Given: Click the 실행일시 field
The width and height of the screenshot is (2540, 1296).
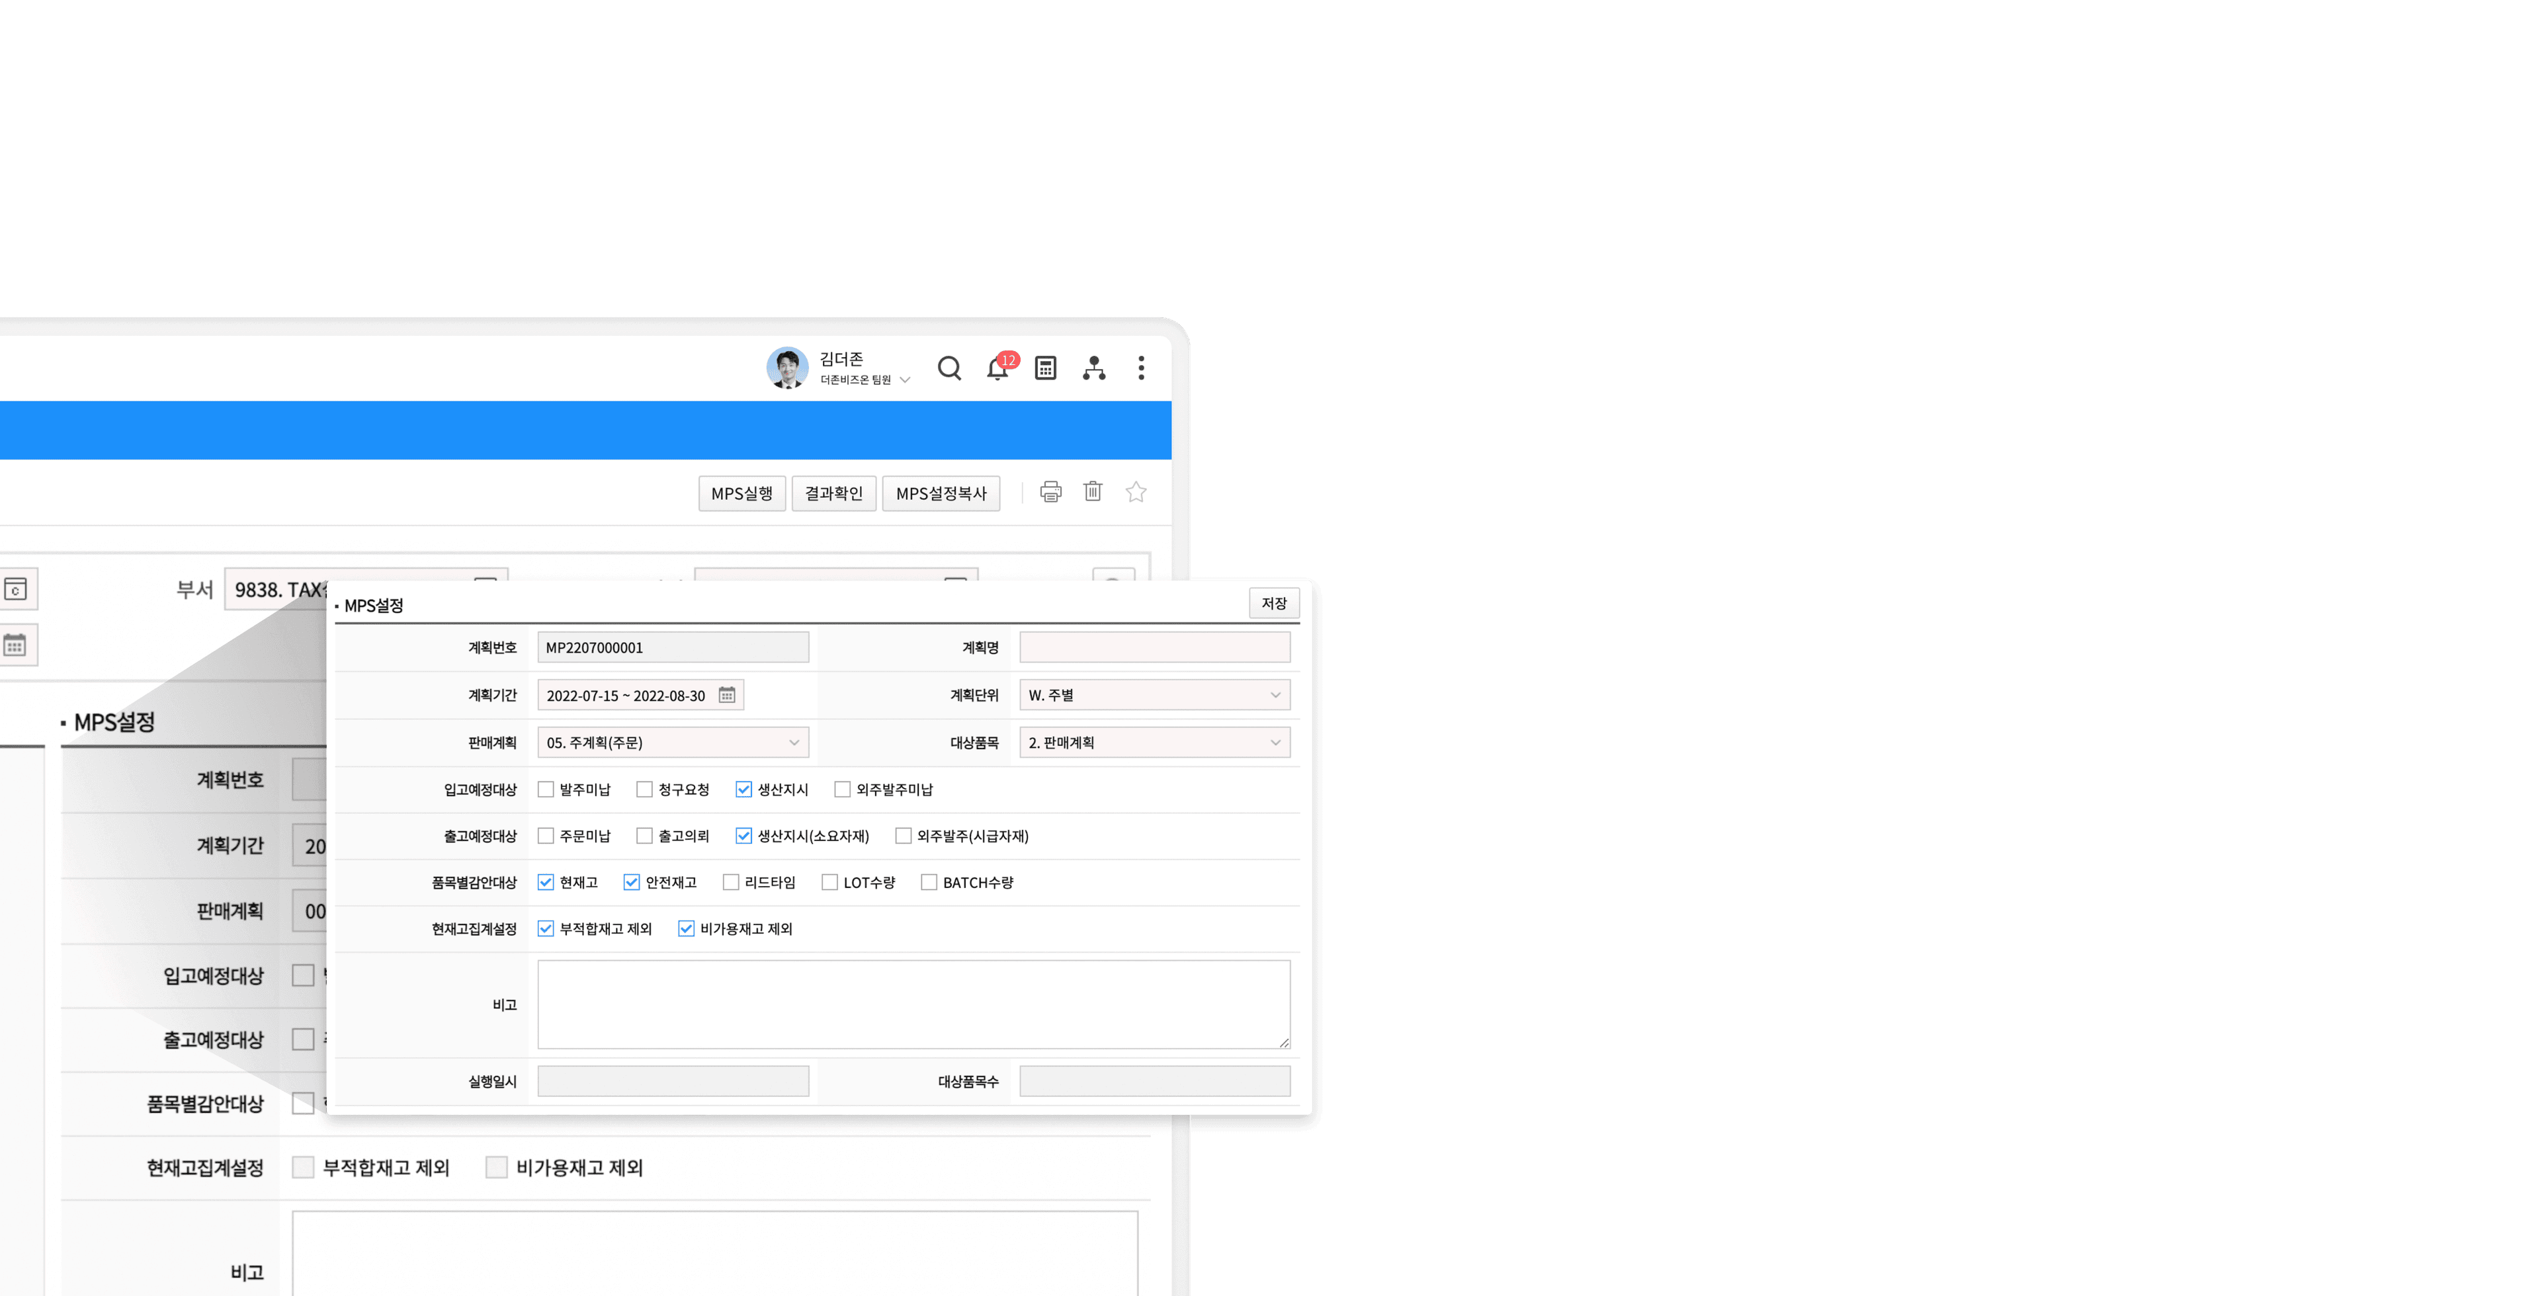Looking at the screenshot, I should (673, 1081).
